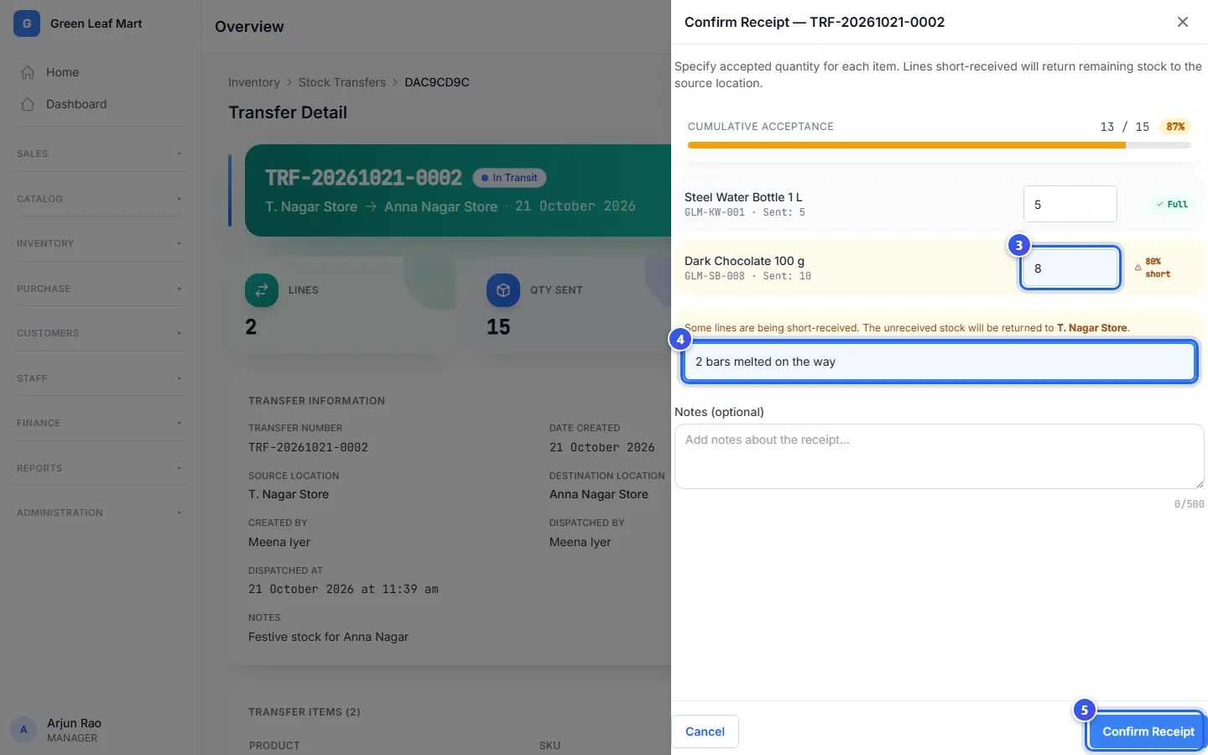Click the Qty Sent box icon

click(503, 290)
